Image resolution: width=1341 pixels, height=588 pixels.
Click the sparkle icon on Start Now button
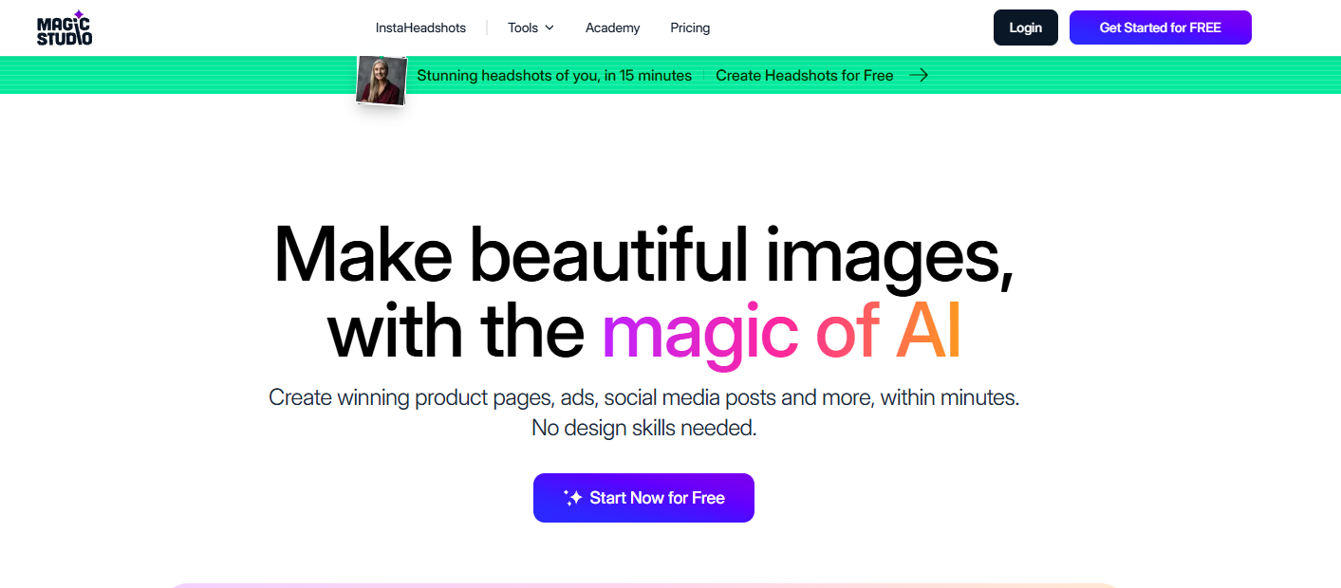[x=572, y=498]
